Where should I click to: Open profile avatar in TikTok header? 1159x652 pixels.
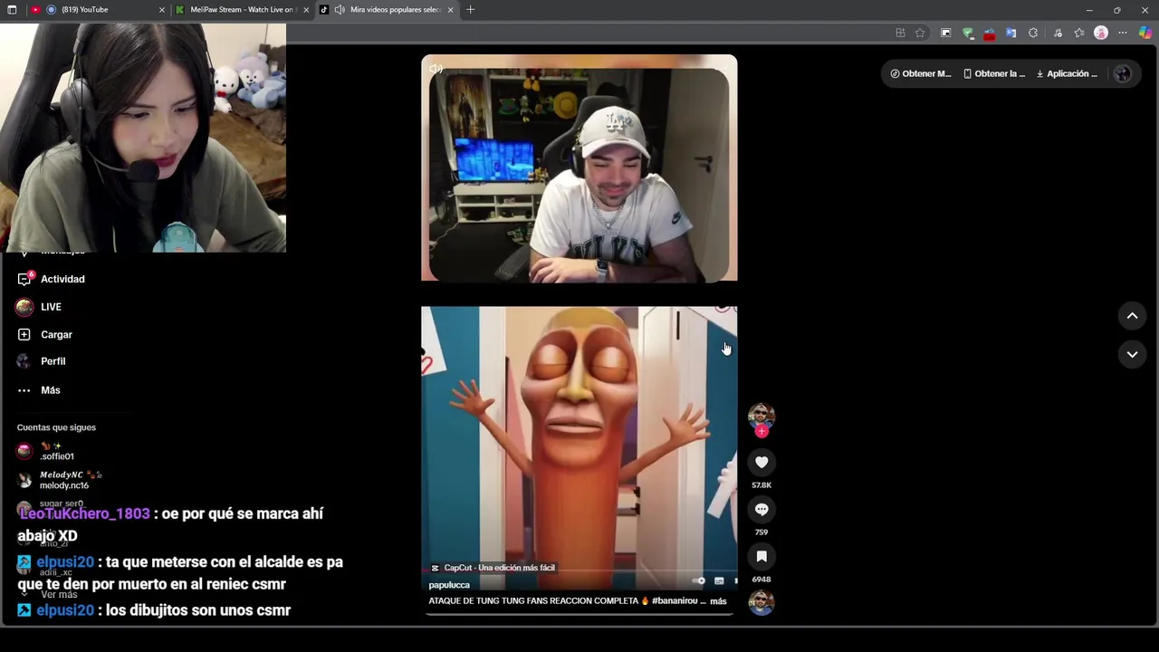[1123, 74]
